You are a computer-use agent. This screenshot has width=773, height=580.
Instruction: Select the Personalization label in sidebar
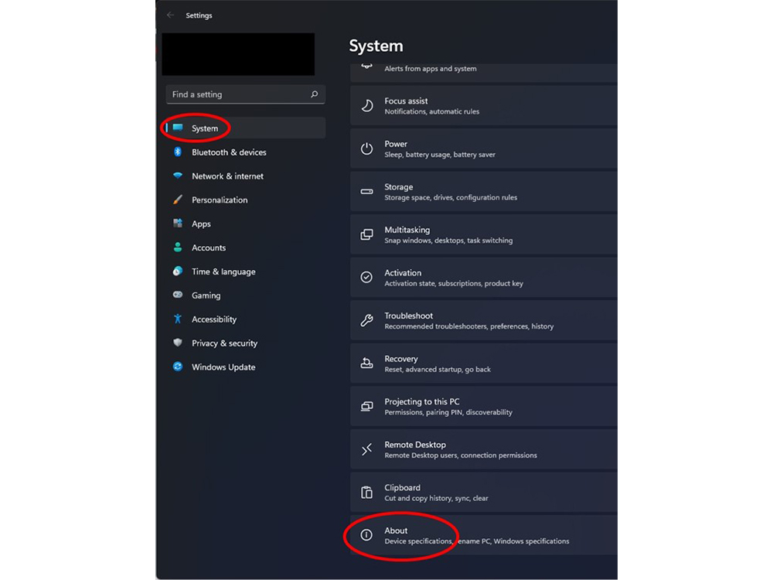(220, 200)
